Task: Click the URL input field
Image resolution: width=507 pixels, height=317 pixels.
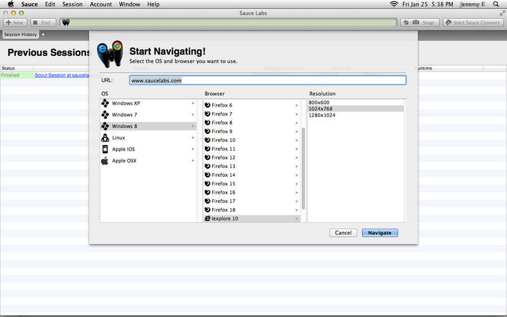Action: (x=267, y=81)
